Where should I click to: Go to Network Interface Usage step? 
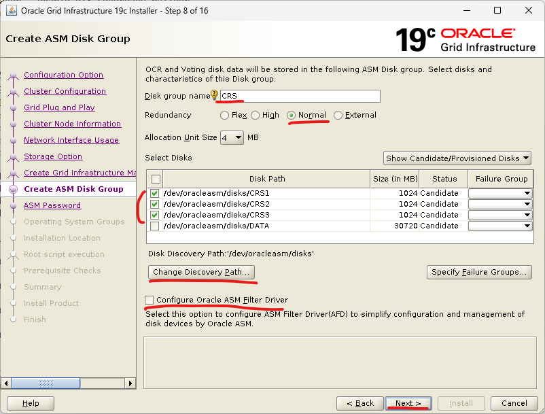tap(71, 140)
